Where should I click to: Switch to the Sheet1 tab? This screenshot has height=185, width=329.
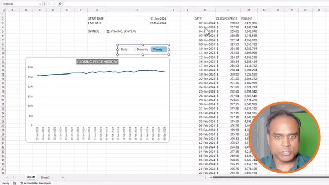(x=31, y=177)
